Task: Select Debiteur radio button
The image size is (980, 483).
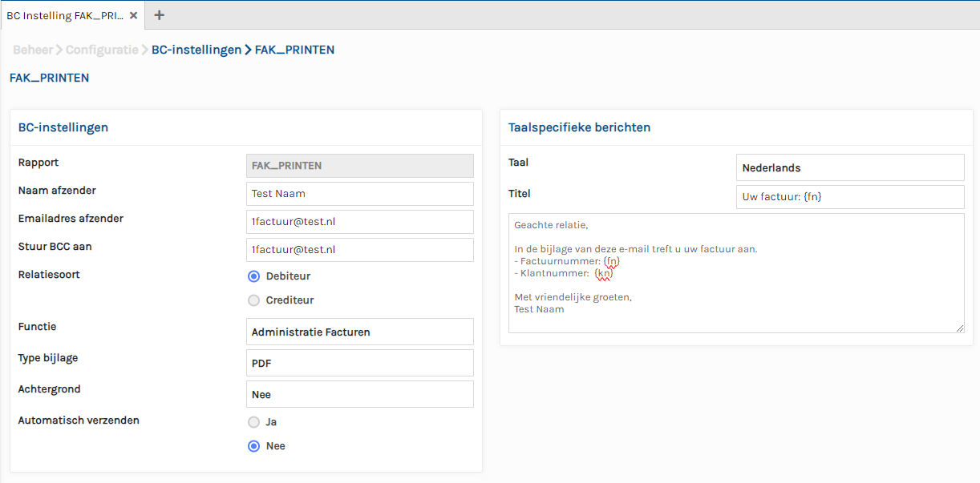Action: pyautogui.click(x=253, y=276)
